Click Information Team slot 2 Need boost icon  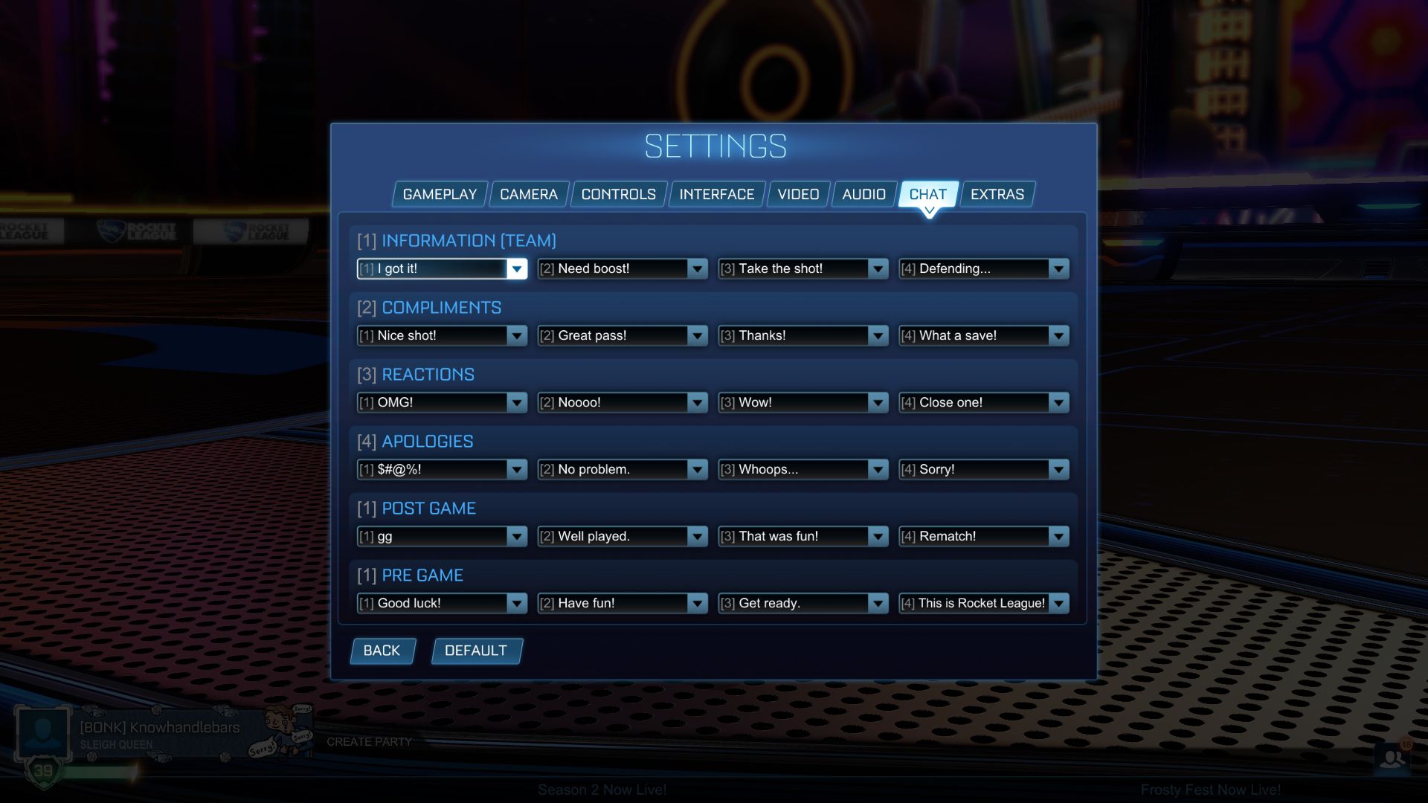[x=698, y=268]
